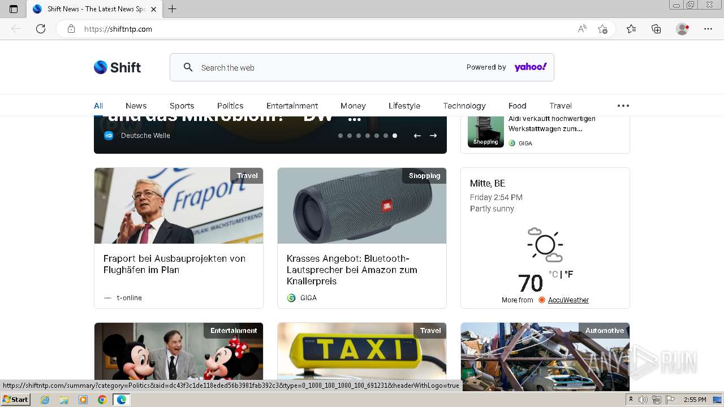Open the Travel category tab
Image resolution: width=724 pixels, height=407 pixels.
tap(561, 106)
